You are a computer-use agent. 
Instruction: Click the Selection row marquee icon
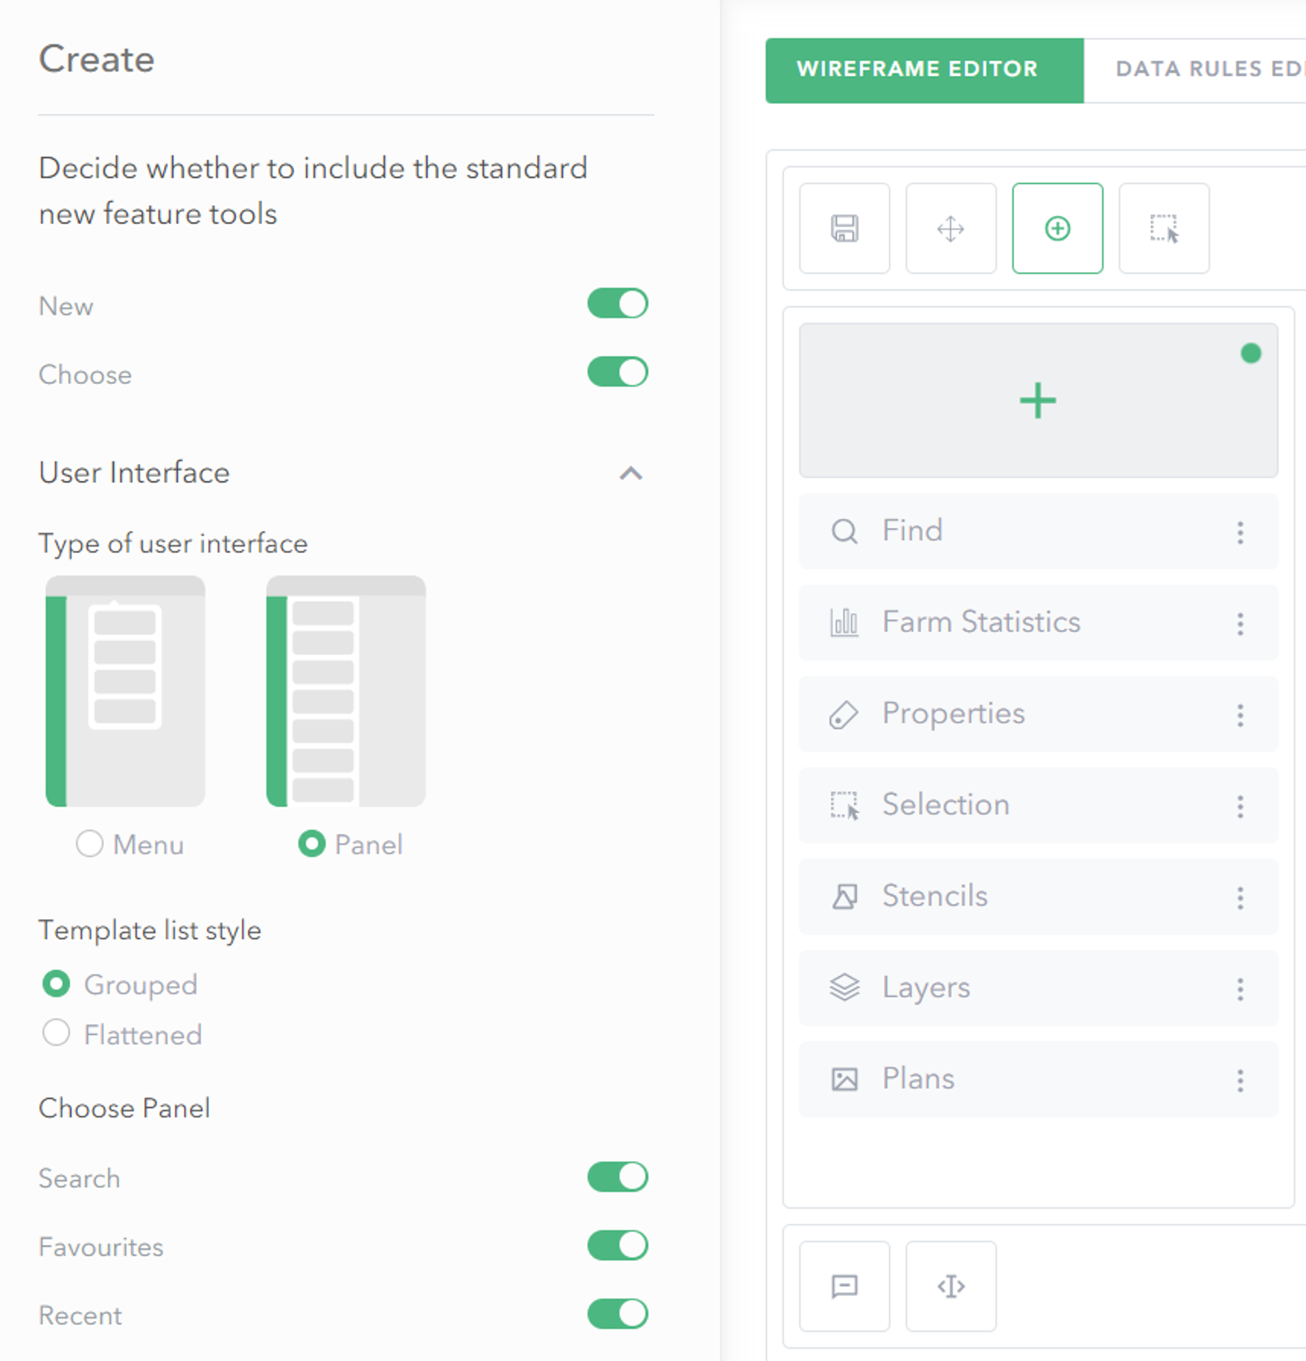[x=844, y=806]
